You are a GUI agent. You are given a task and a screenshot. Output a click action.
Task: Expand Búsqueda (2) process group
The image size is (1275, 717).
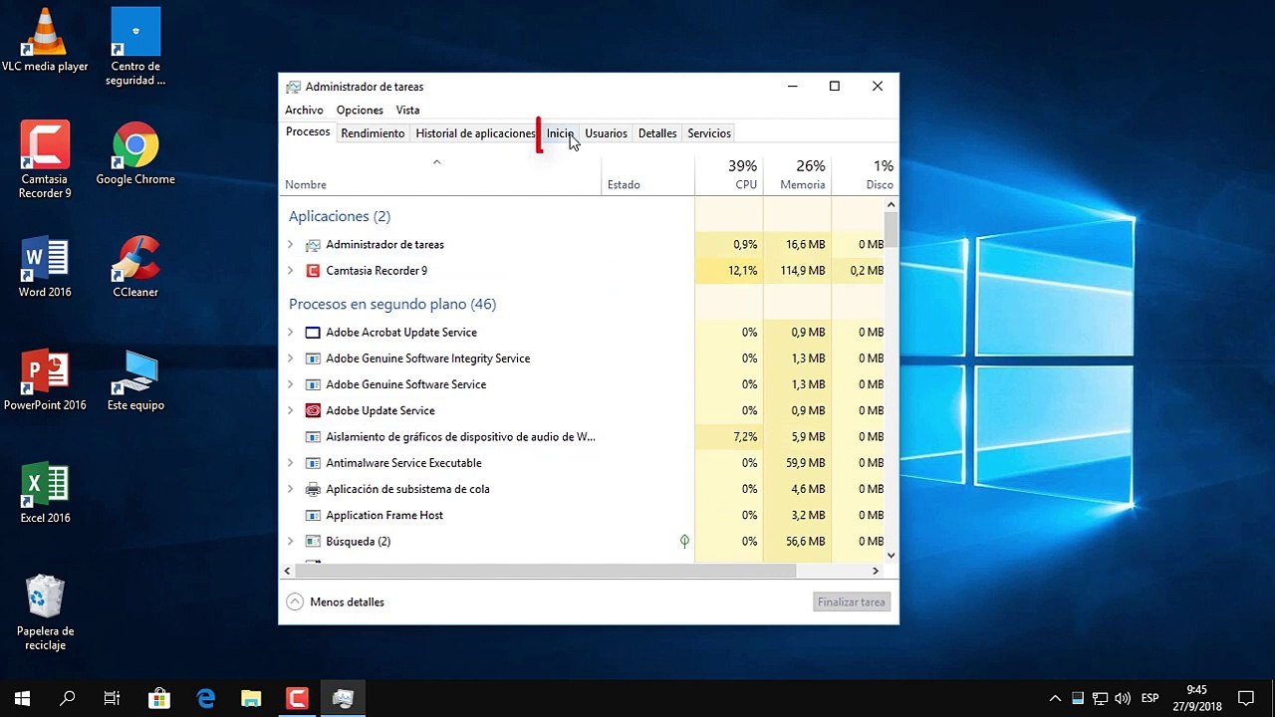290,542
